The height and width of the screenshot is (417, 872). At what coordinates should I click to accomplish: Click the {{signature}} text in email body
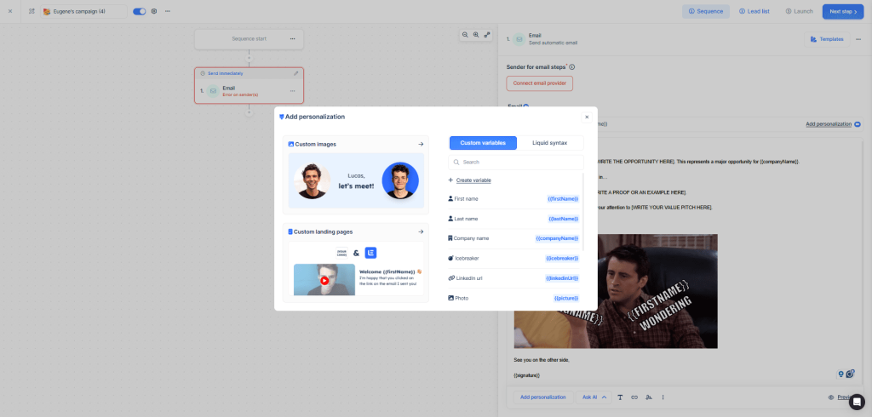point(526,375)
